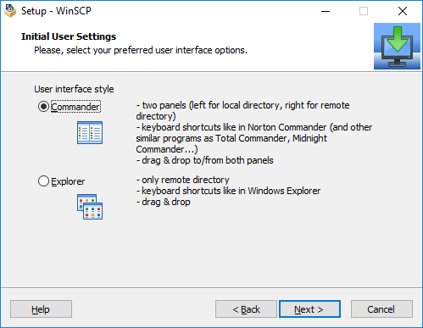
Task: Go to previous step with Back button
Action: (x=246, y=309)
